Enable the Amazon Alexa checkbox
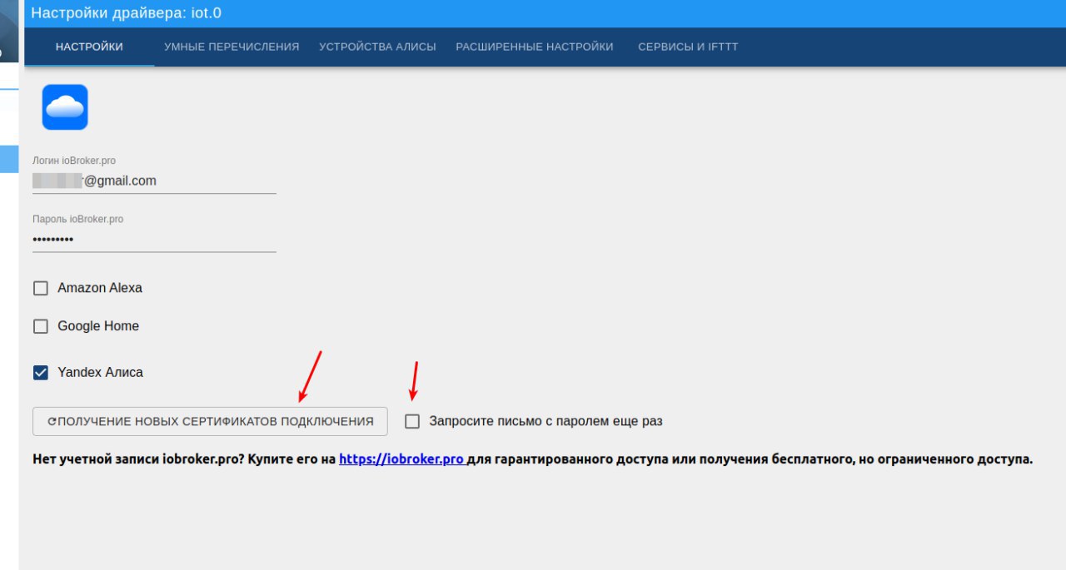Screen dimensions: 1066x570 point(41,288)
